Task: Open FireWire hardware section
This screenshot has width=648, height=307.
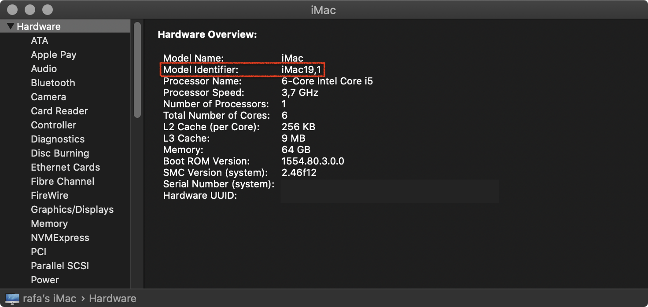Action: [50, 195]
